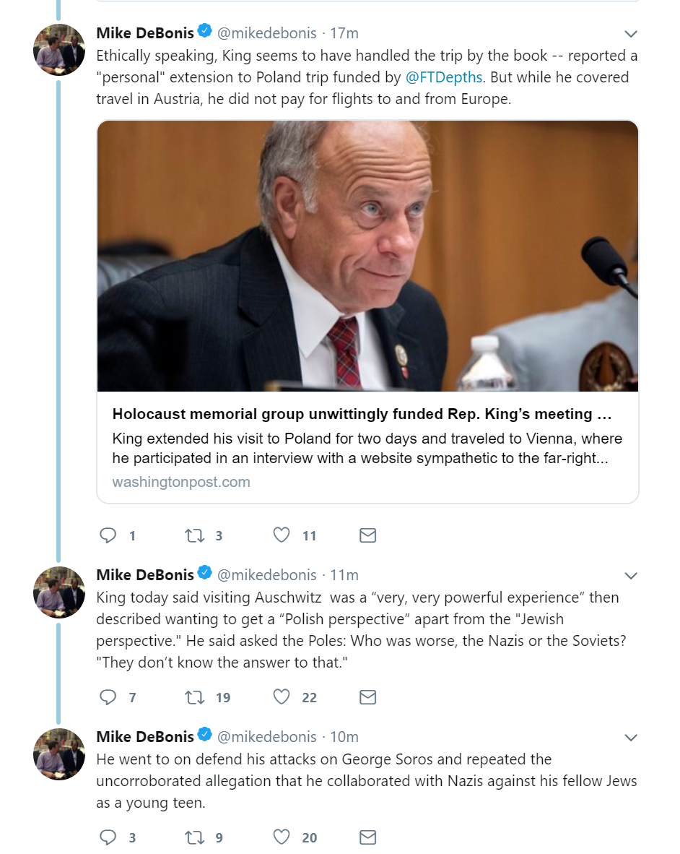This screenshot has height=854, width=680.
Task: Retweet the tweet with 3 retweets
Action: click(x=194, y=535)
